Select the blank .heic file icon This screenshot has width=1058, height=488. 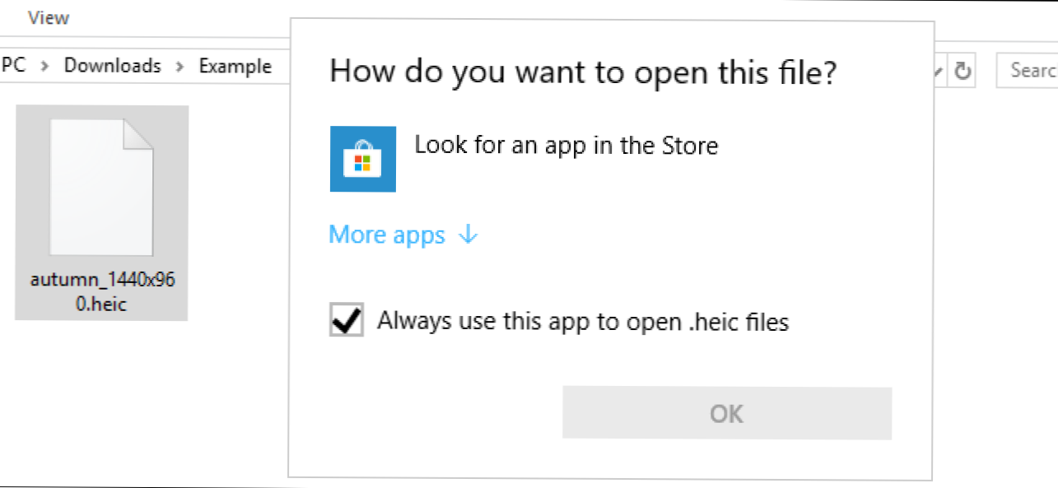point(101,188)
